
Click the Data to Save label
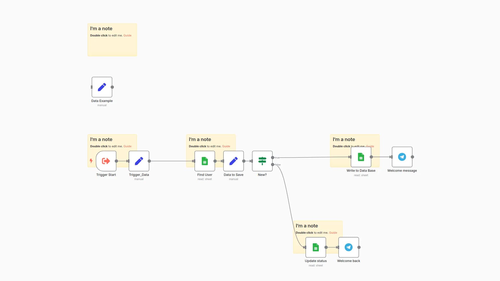[234, 175]
